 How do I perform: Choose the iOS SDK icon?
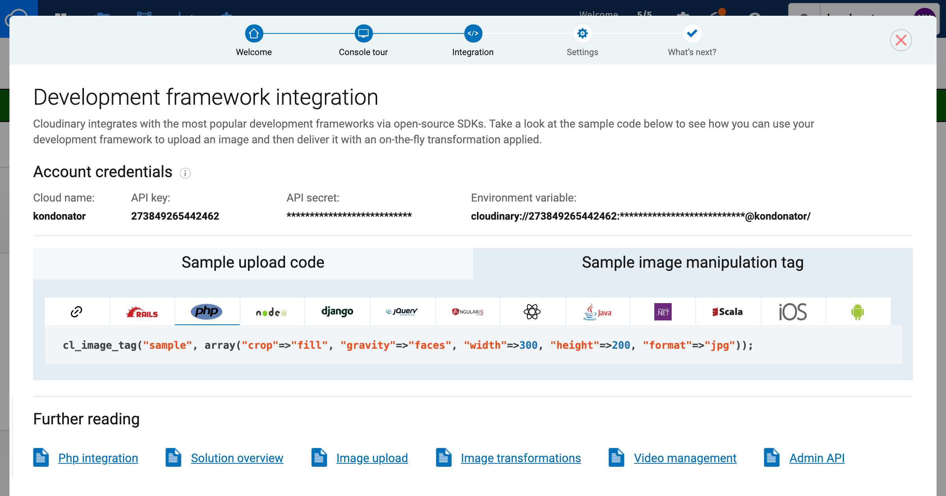(793, 312)
